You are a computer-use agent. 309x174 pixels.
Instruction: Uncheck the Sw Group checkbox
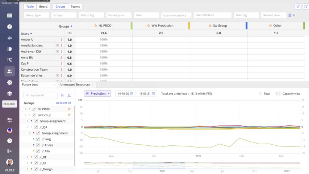click(x=34, y=115)
